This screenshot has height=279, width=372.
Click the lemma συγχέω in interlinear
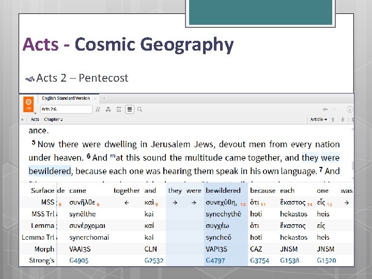coord(217,226)
